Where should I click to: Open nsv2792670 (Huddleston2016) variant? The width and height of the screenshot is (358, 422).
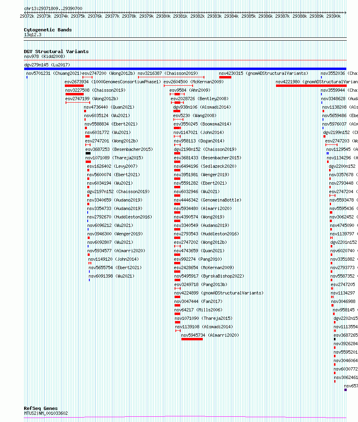(119, 217)
